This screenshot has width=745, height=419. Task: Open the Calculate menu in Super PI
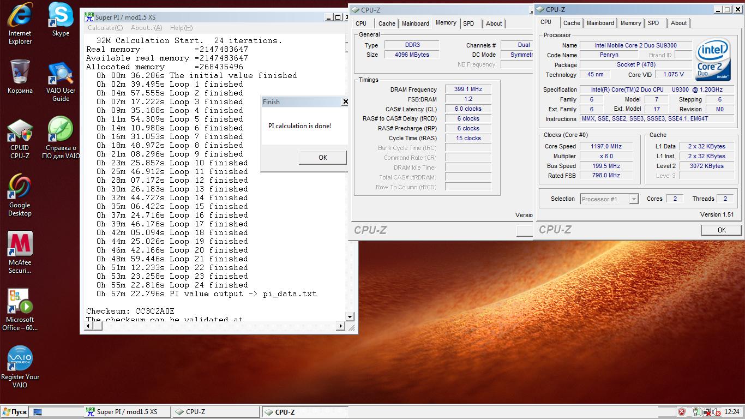(x=105, y=28)
